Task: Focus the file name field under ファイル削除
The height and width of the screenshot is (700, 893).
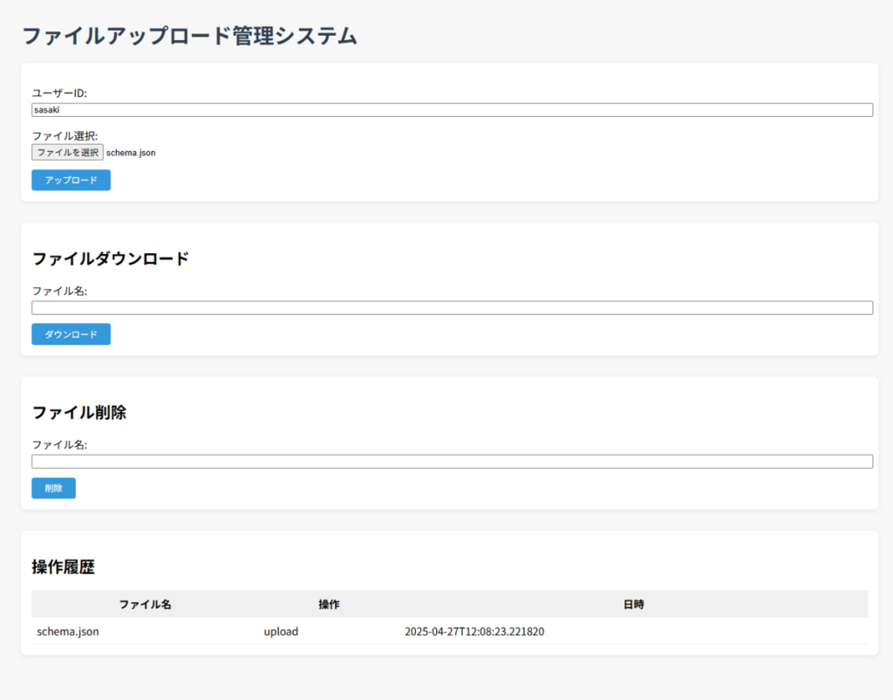Action: pyautogui.click(x=452, y=462)
